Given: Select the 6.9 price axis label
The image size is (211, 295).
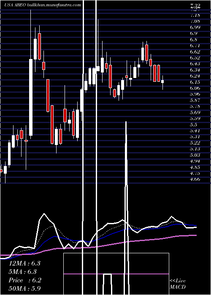Looking at the screenshot, I should coord(194,33).
